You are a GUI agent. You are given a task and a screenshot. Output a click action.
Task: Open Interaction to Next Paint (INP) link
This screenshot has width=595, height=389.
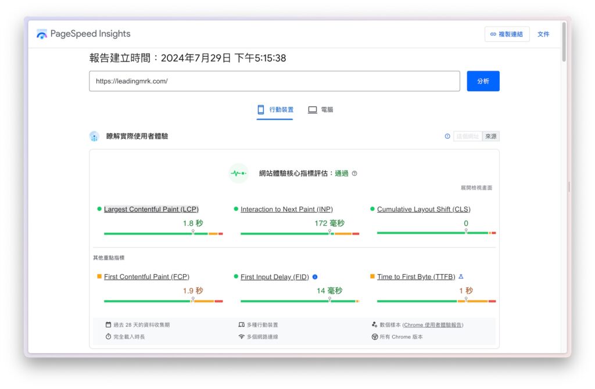(x=286, y=209)
